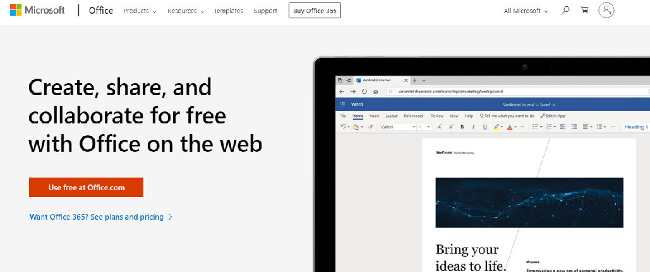
Task: Click the Shrink Font icon in the Word ribbon
Action: [x=451, y=127]
